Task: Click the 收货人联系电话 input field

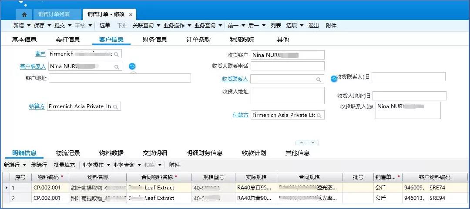Action: tap(288, 66)
